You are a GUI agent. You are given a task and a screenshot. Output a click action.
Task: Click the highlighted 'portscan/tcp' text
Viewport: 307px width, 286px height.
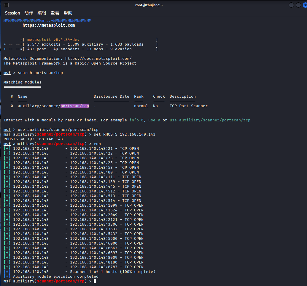(75, 106)
